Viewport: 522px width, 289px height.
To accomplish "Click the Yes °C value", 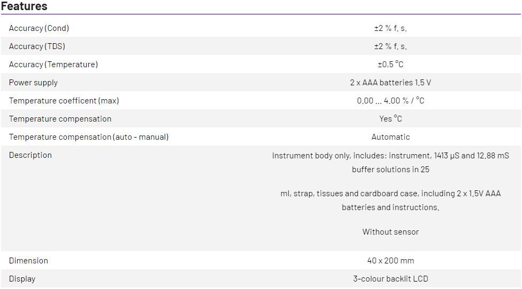I will click(x=390, y=119).
